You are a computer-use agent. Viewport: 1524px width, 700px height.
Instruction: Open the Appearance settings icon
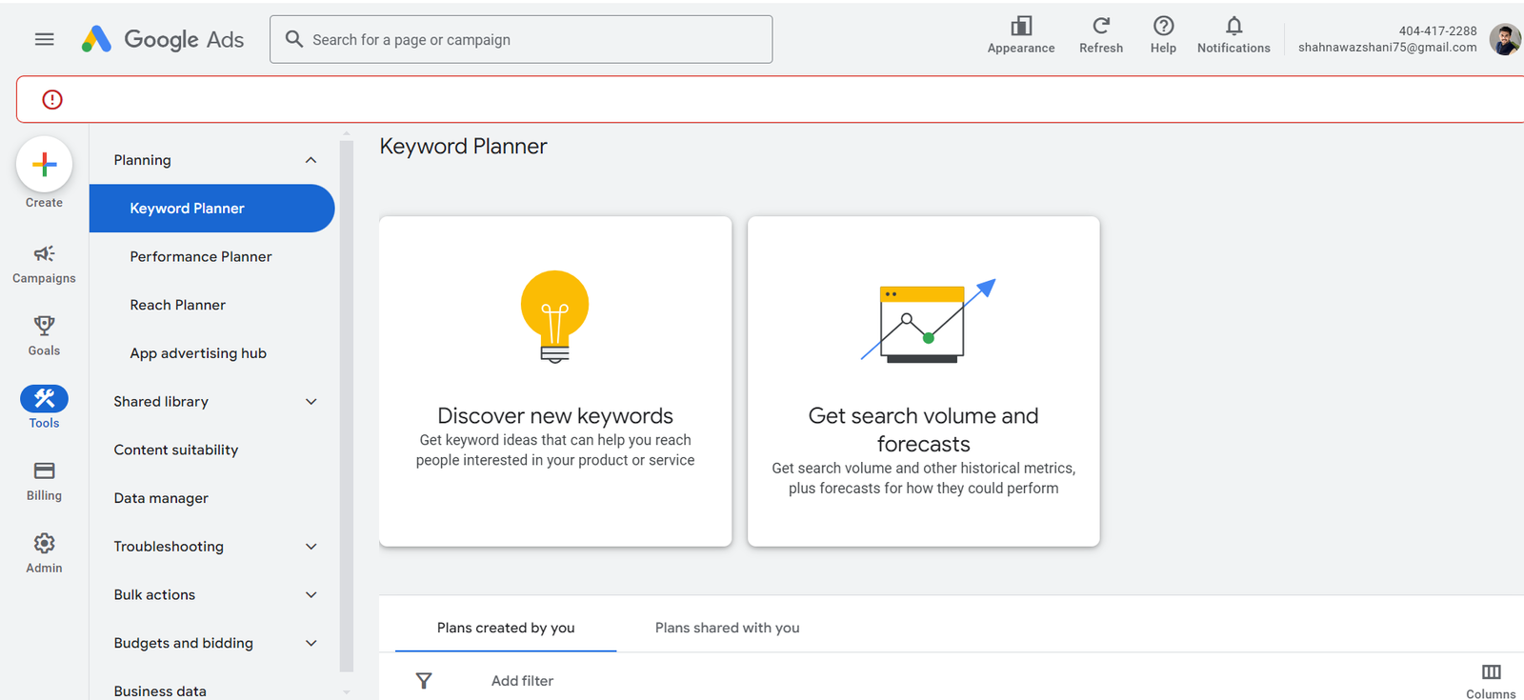pos(1021,26)
